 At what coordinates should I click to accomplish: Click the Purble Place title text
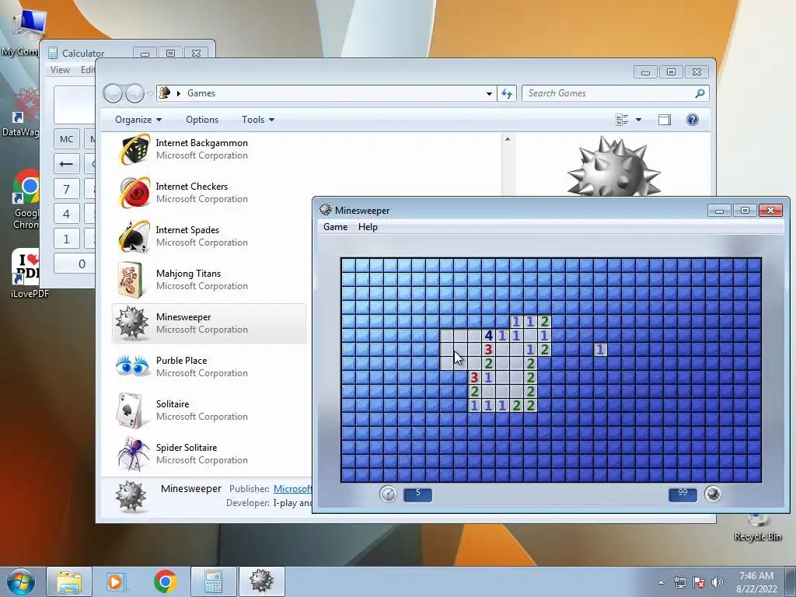tap(181, 361)
